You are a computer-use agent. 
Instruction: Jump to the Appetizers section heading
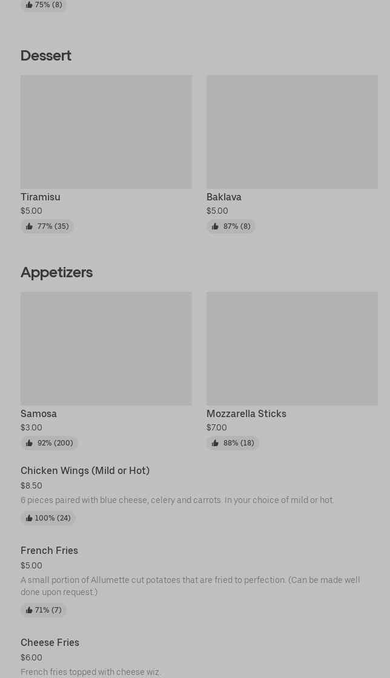[x=56, y=272]
